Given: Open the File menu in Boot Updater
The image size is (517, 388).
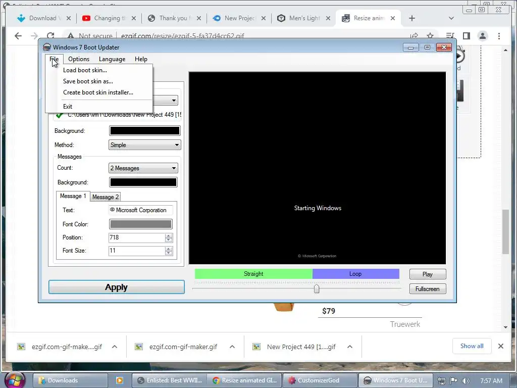Looking at the screenshot, I should coord(54,59).
